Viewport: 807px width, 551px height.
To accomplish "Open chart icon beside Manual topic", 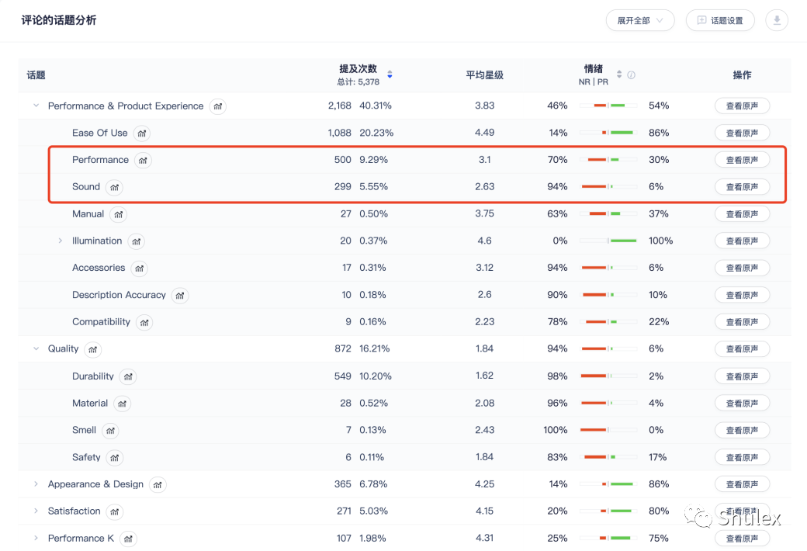I will 119,215.
